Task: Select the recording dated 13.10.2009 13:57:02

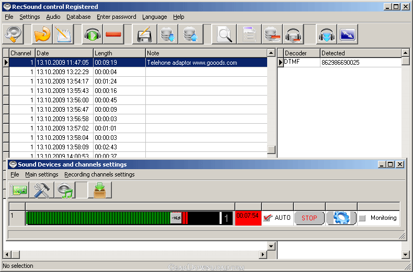Action: pos(138,128)
